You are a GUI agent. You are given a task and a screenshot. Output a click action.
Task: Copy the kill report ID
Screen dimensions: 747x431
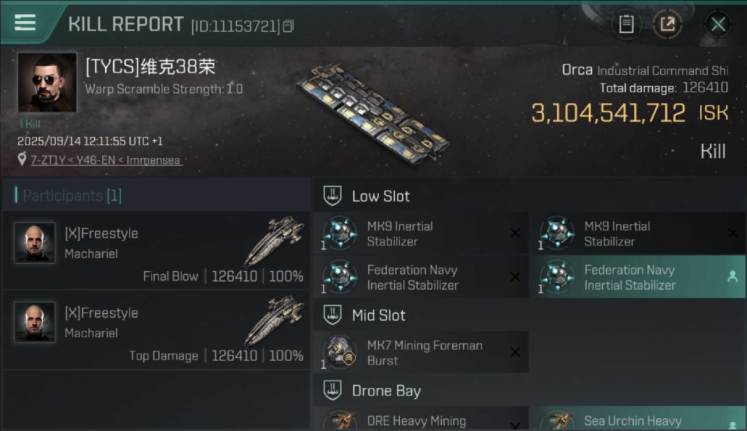[288, 26]
